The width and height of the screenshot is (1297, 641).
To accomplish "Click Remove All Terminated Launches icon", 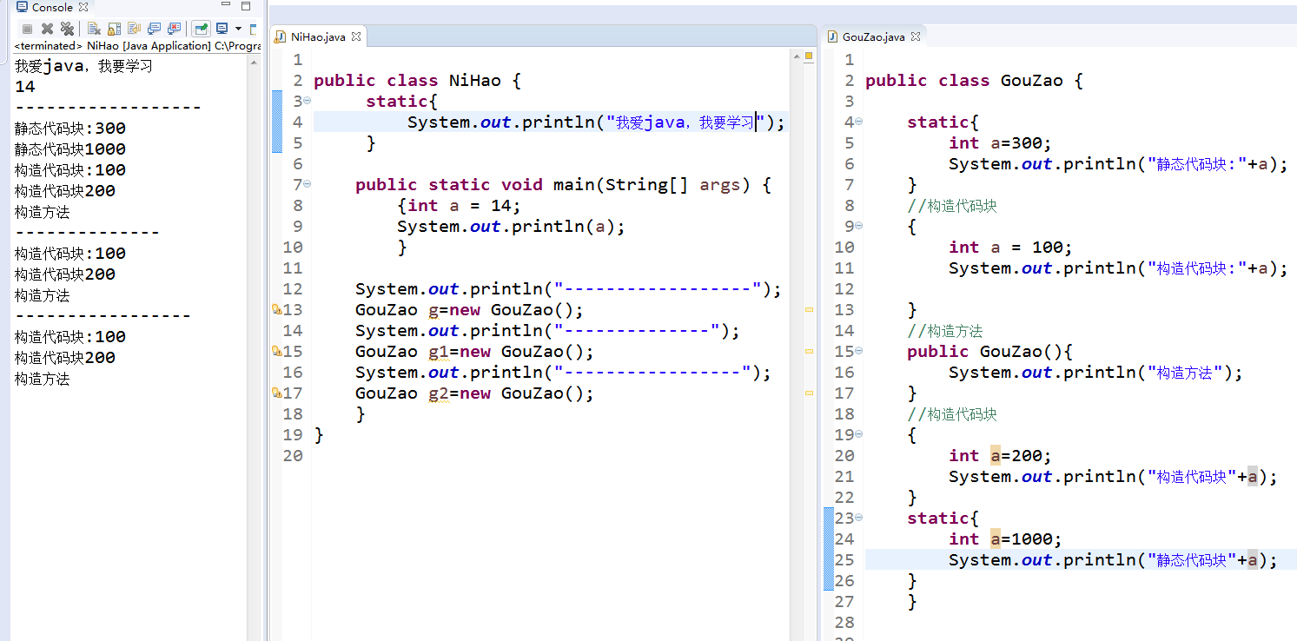I will coord(66,29).
